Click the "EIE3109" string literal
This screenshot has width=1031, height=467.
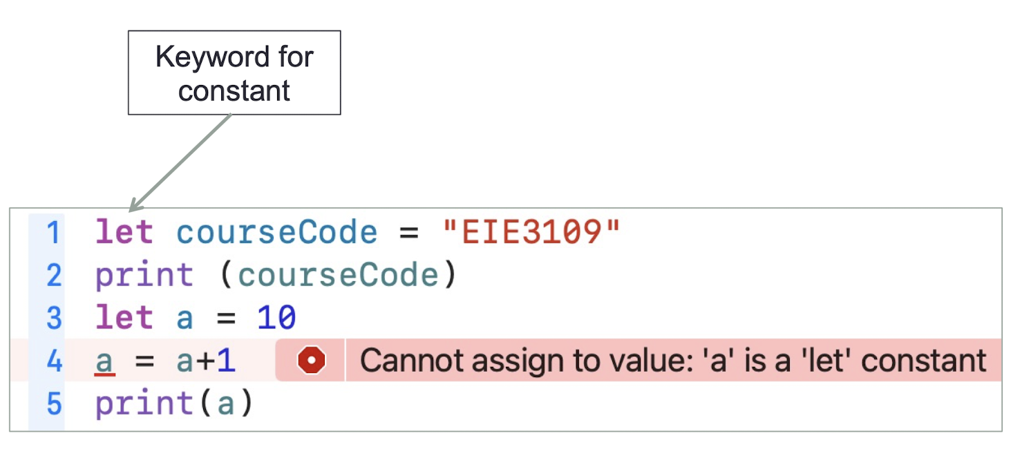(531, 232)
